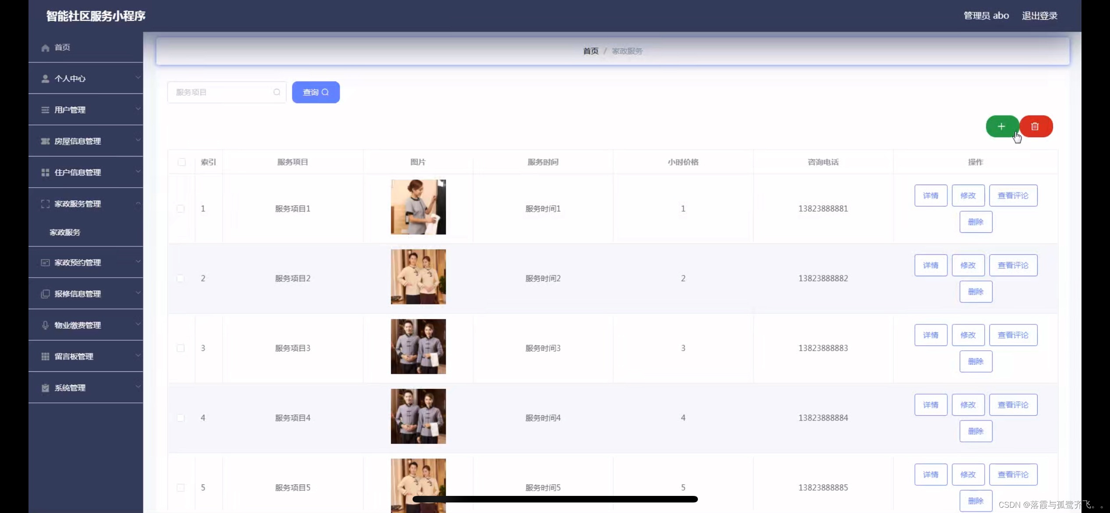
Task: Click 删除 for 服务项目3
Action: coord(976,361)
